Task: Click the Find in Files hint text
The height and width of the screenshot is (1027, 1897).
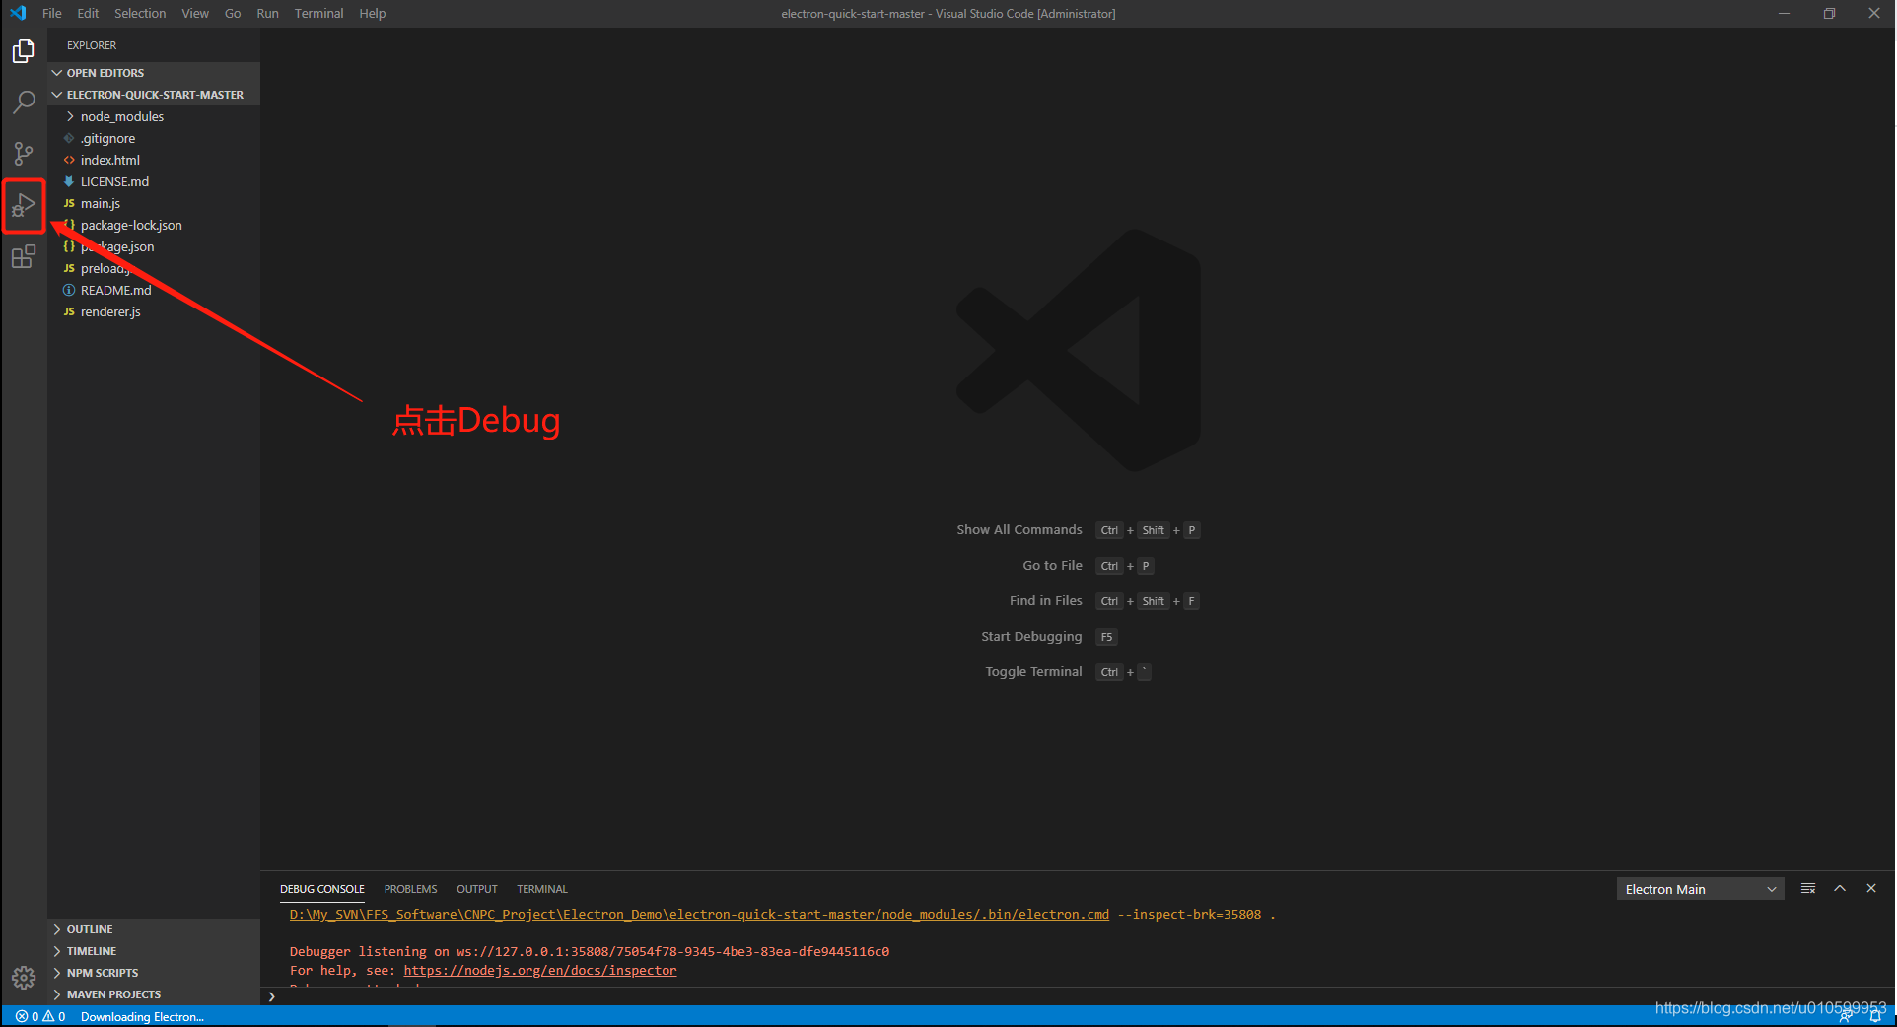Action: click(x=1046, y=600)
